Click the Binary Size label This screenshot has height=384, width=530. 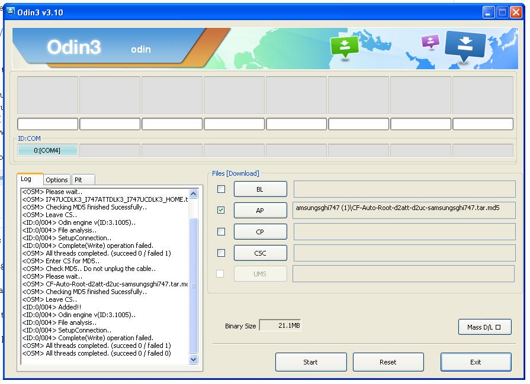240,326
